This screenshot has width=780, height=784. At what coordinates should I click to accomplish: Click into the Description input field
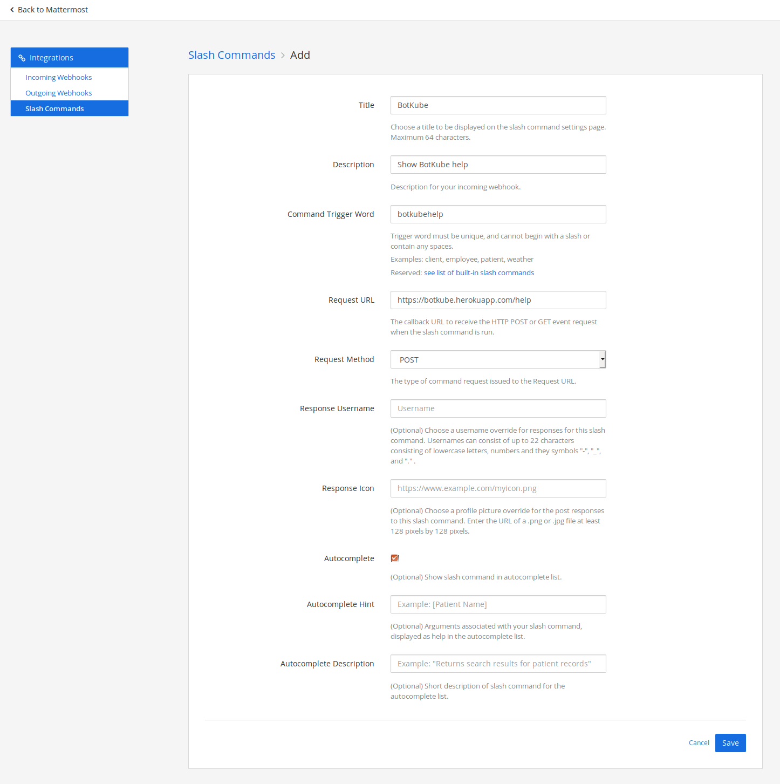[x=498, y=165]
